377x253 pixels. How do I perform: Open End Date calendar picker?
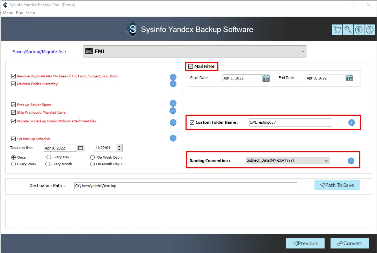(x=349, y=78)
